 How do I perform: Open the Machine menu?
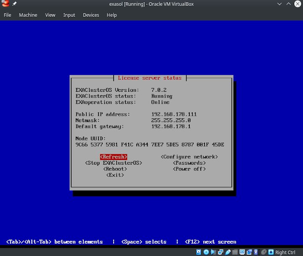coord(28,15)
